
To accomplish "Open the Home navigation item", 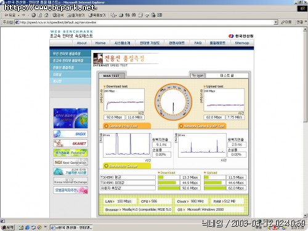I will [100, 43].
